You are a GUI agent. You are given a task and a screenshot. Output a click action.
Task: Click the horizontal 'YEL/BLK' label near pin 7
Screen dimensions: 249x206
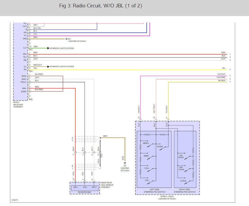221,80
